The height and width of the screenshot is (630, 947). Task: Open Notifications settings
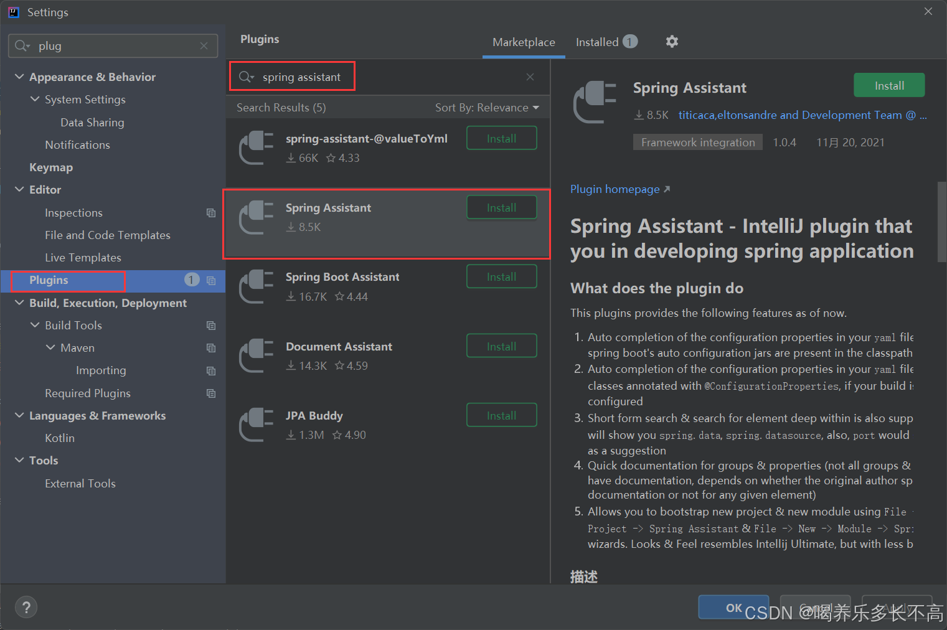click(77, 145)
